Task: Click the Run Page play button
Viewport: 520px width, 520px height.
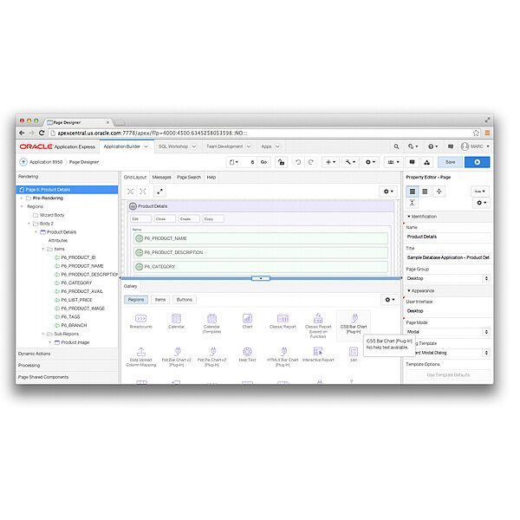Action: pos(477,162)
